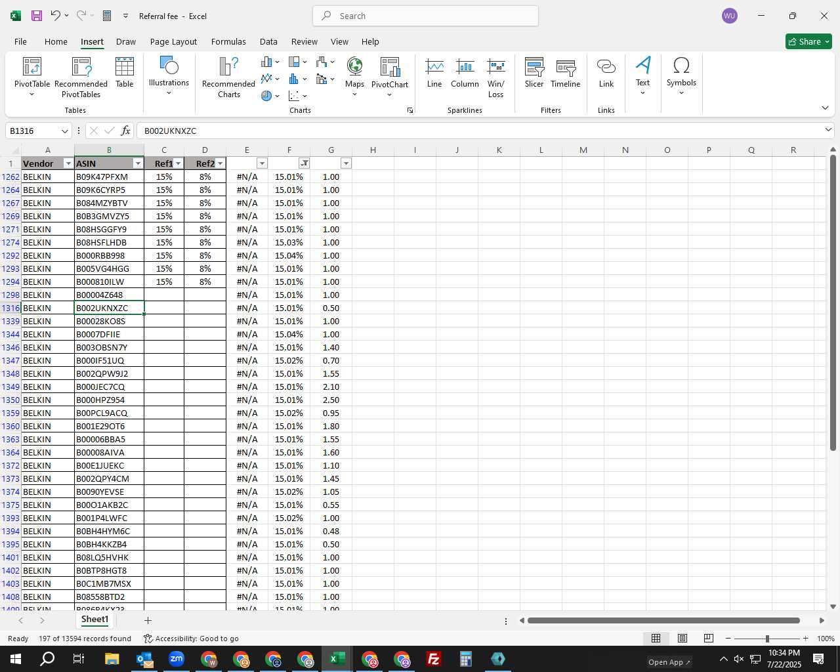Select cell with ASIN B00028KO8S
Screen dimensions: 840x672
point(109,321)
